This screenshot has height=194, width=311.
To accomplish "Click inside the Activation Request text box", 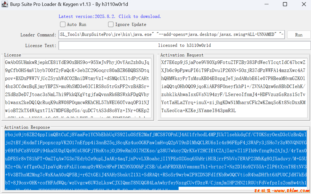I will tap(234, 88).
